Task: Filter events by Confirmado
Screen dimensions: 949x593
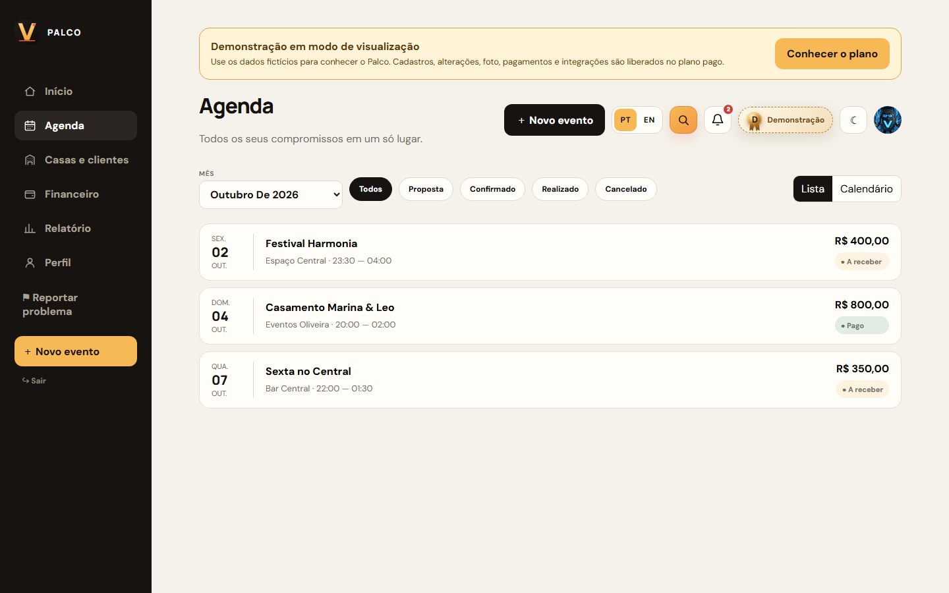Action: 492,189
